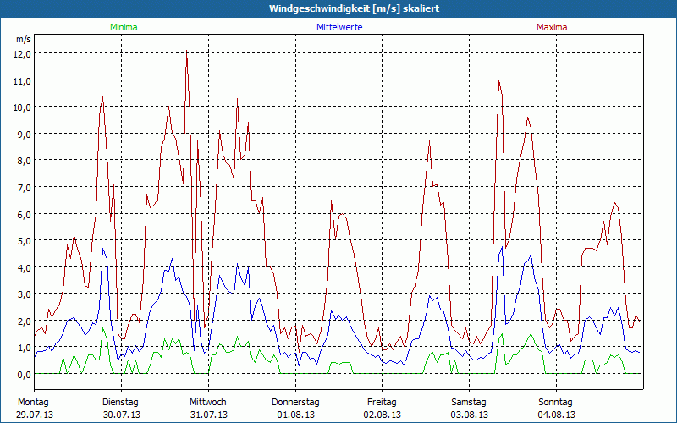Screen dimensions: 677x423
Task: Click the red Maxima legend label
Action: coord(552,27)
